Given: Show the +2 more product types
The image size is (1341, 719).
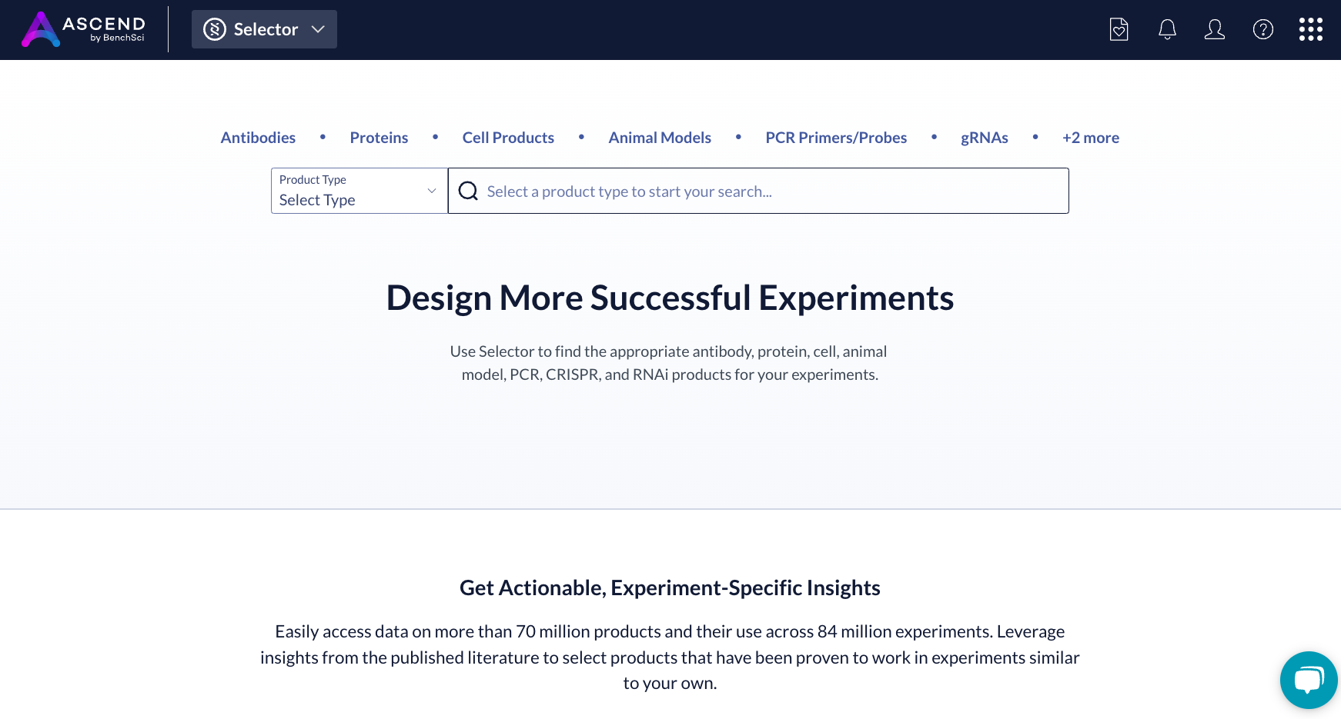Looking at the screenshot, I should pyautogui.click(x=1091, y=138).
